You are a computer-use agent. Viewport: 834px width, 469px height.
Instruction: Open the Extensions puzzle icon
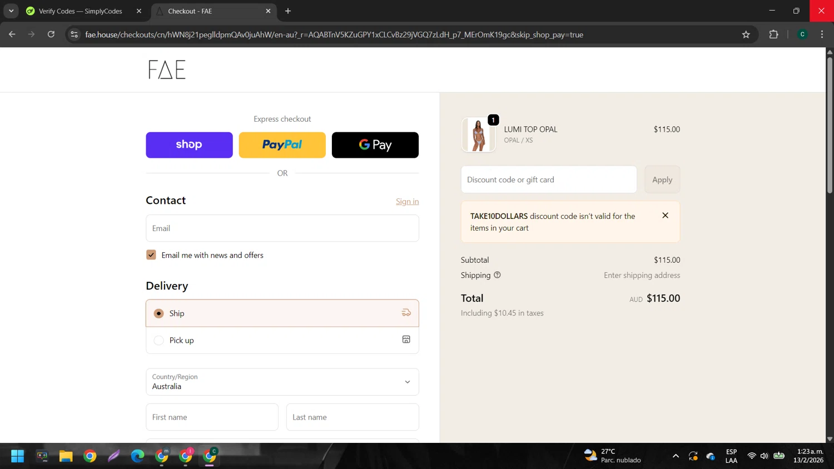pyautogui.click(x=773, y=34)
